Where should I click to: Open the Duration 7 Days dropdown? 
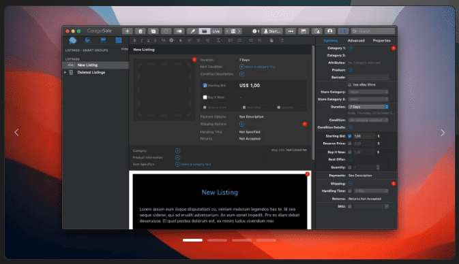coord(368,107)
